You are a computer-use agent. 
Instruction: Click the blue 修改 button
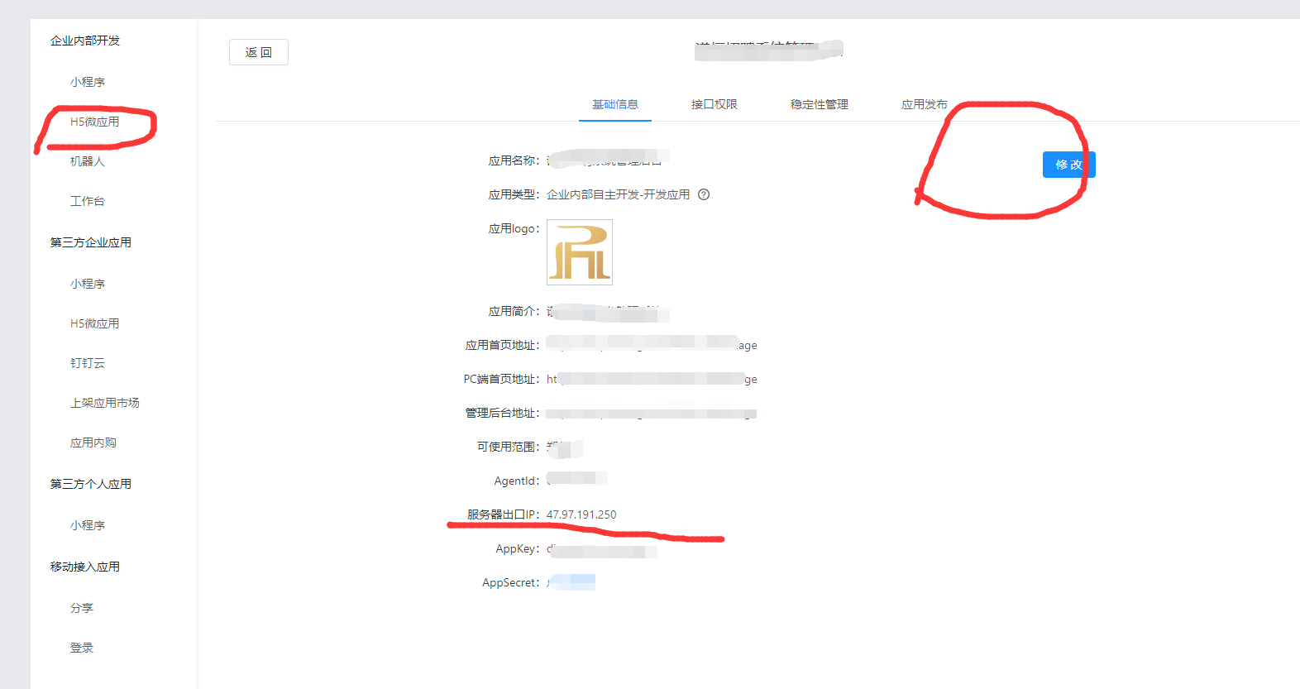1068,165
